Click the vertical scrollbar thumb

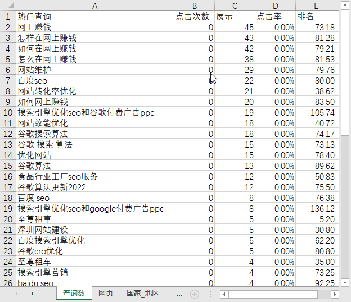(345, 73)
